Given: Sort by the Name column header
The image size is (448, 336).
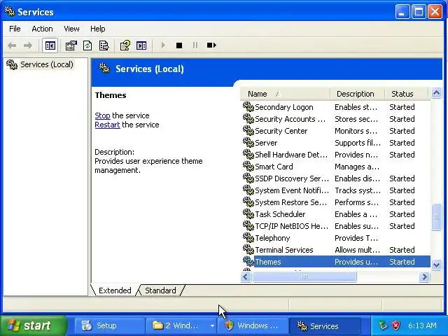Looking at the screenshot, I should (285, 94).
